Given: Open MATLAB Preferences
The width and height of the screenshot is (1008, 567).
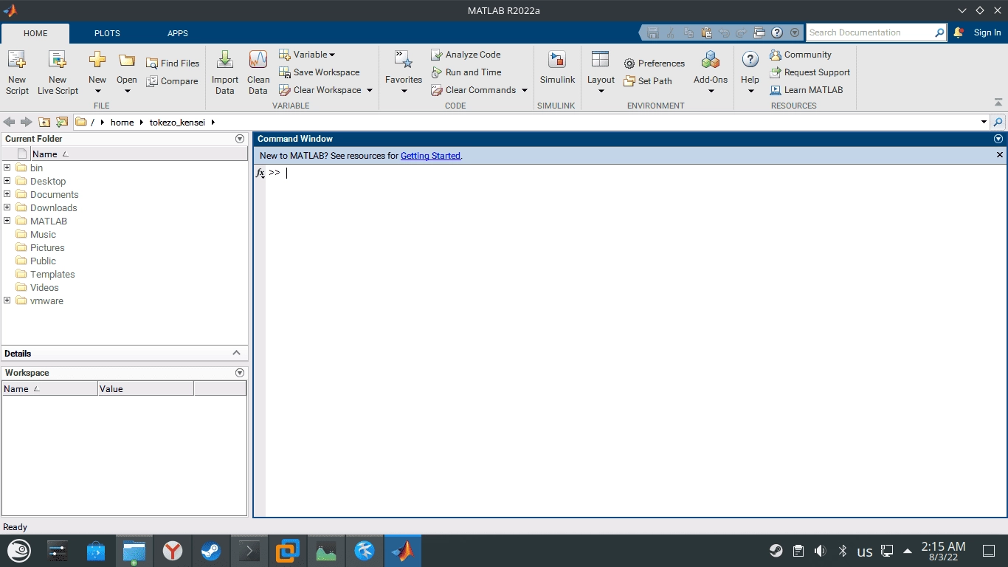Looking at the screenshot, I should pyautogui.click(x=654, y=63).
